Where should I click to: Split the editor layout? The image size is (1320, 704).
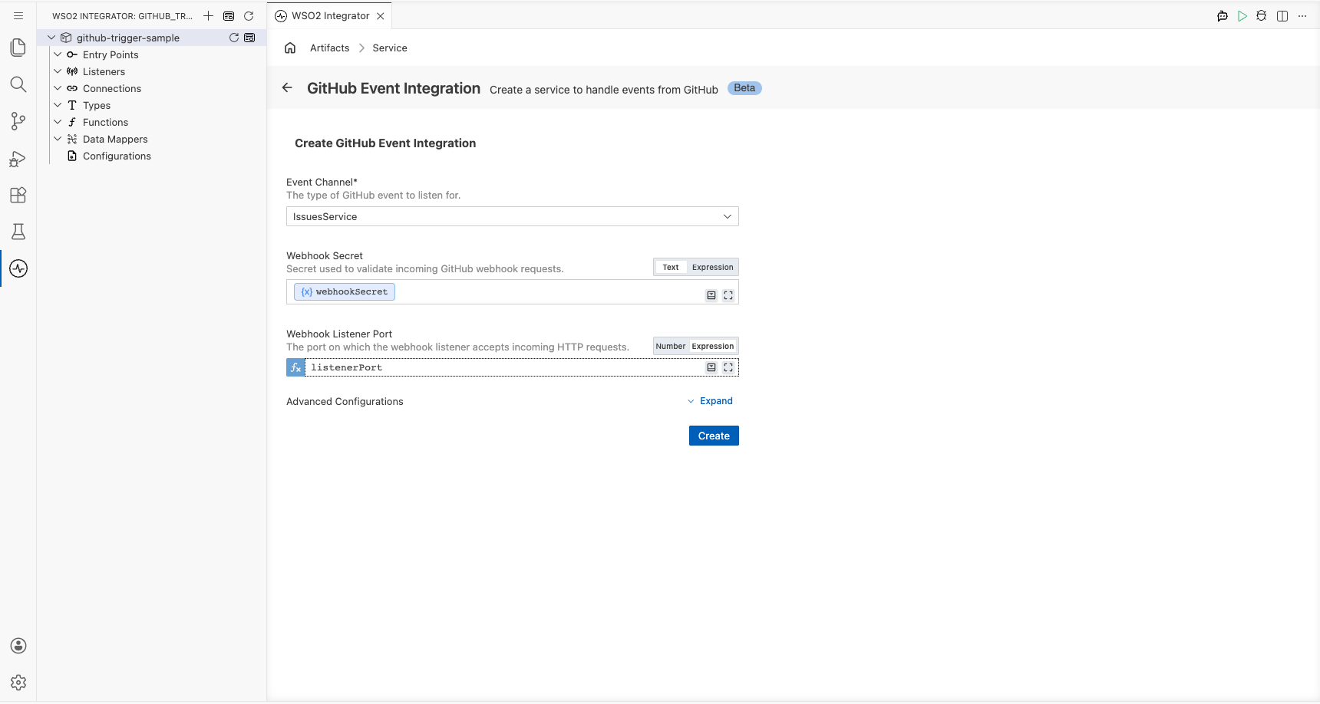pyautogui.click(x=1282, y=16)
